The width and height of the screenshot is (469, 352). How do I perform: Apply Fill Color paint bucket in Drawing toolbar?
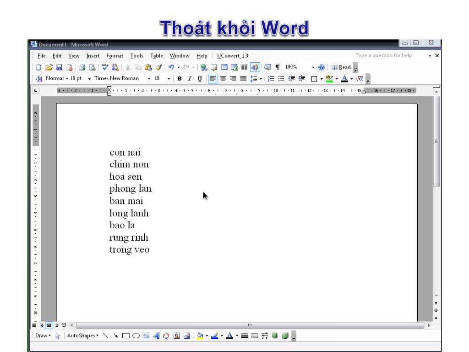pos(200,336)
